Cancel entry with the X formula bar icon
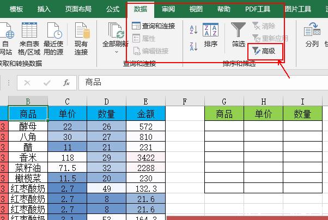This screenshot has width=328, height=220. point(27,83)
